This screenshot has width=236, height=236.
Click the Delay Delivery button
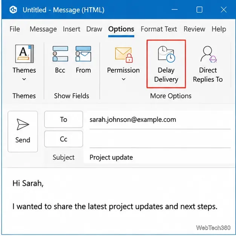tap(166, 64)
